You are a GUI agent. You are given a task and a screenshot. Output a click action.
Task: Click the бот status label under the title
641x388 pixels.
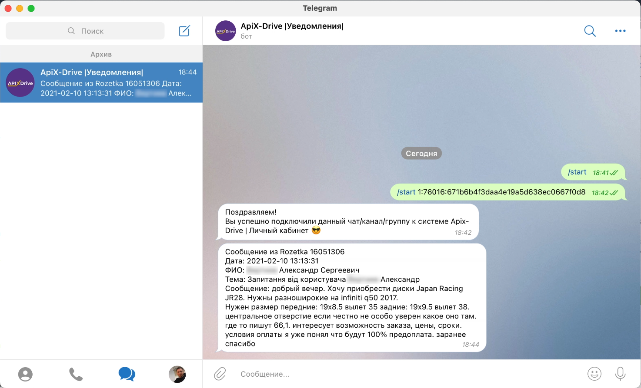pos(246,36)
